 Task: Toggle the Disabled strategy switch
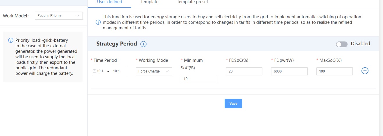[x=341, y=44]
